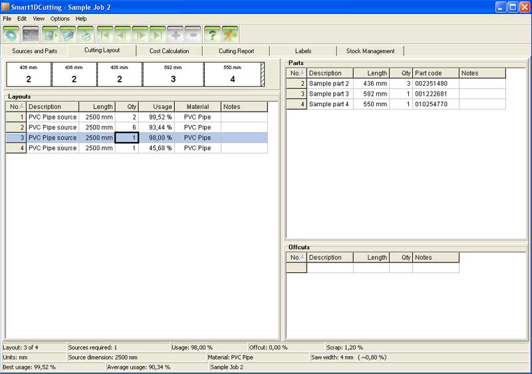Viewport: 532px width, 374px height.
Task: Sort Layouts by the No. column header
Action: click(x=16, y=107)
